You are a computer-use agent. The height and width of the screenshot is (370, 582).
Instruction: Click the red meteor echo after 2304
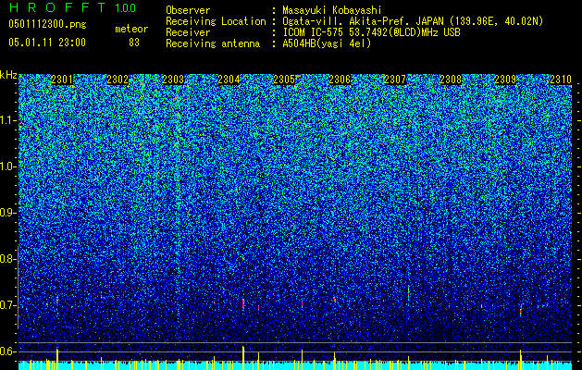[x=243, y=303]
